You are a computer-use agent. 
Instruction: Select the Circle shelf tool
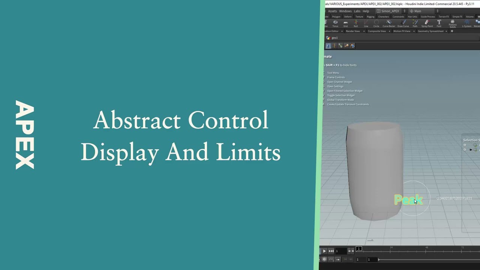click(x=376, y=23)
